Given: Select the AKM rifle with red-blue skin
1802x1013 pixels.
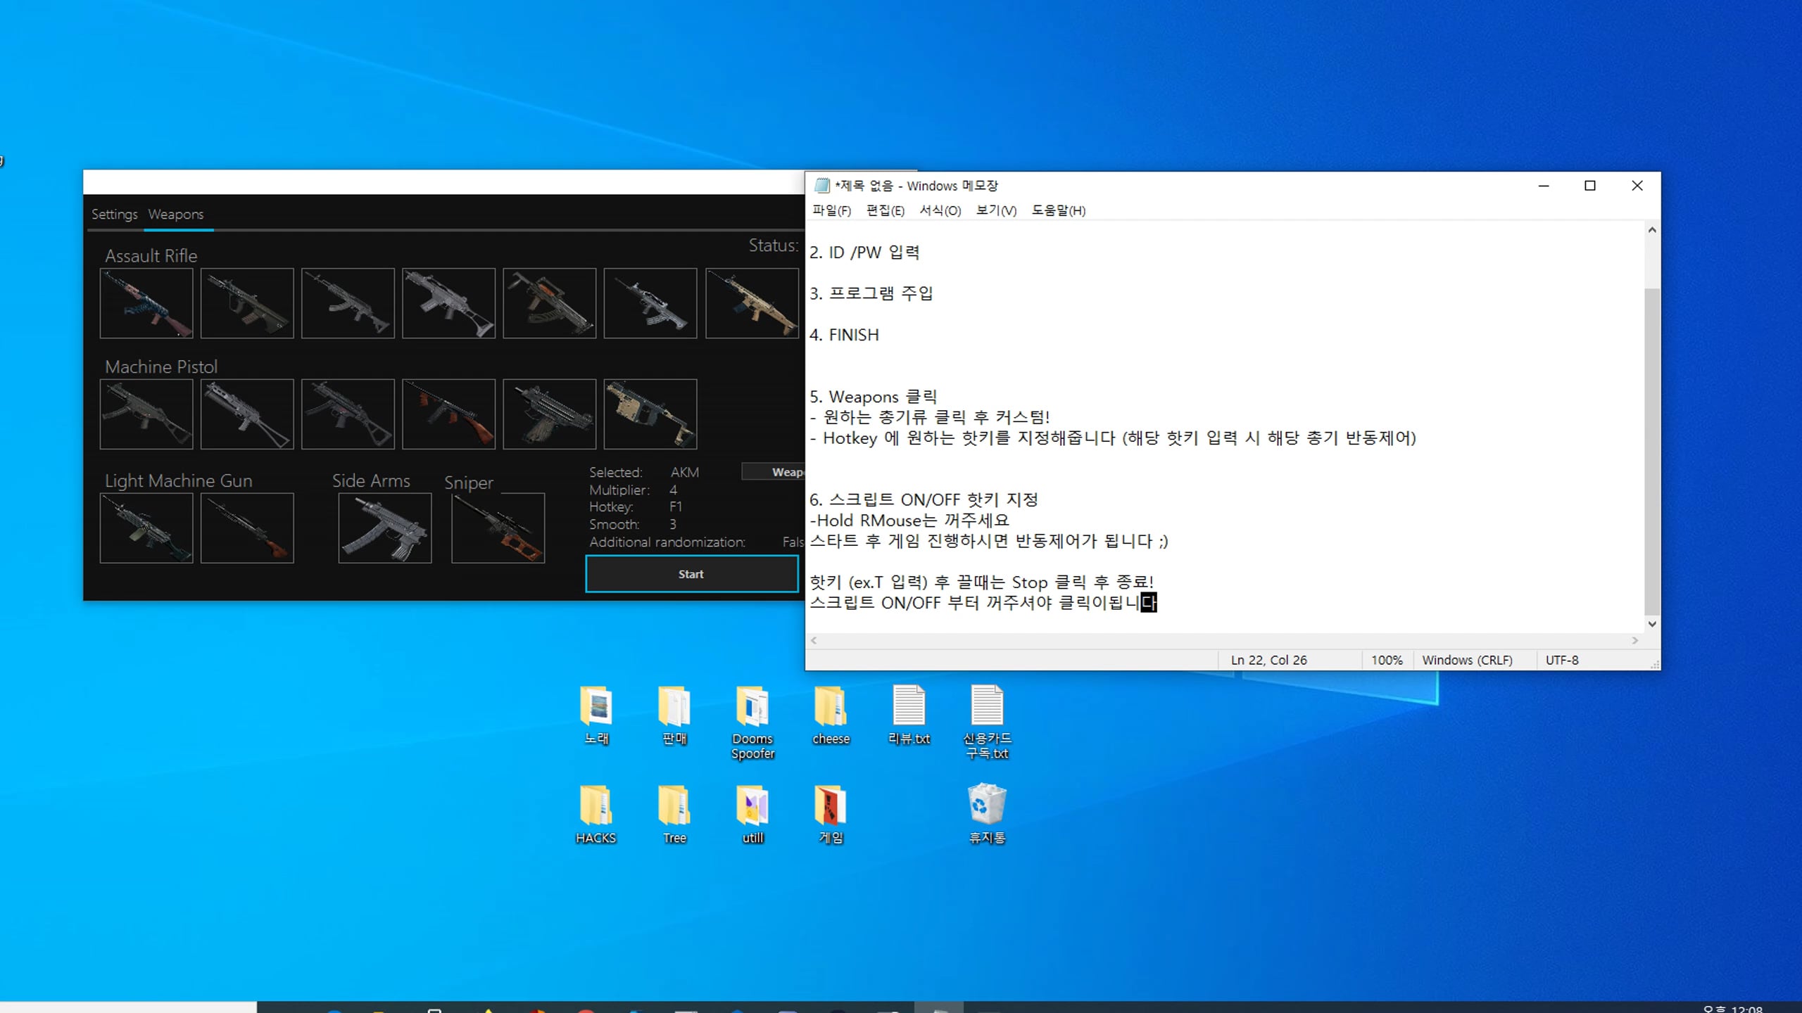Looking at the screenshot, I should click(146, 303).
